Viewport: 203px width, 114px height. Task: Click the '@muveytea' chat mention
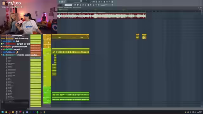pos(17,36)
